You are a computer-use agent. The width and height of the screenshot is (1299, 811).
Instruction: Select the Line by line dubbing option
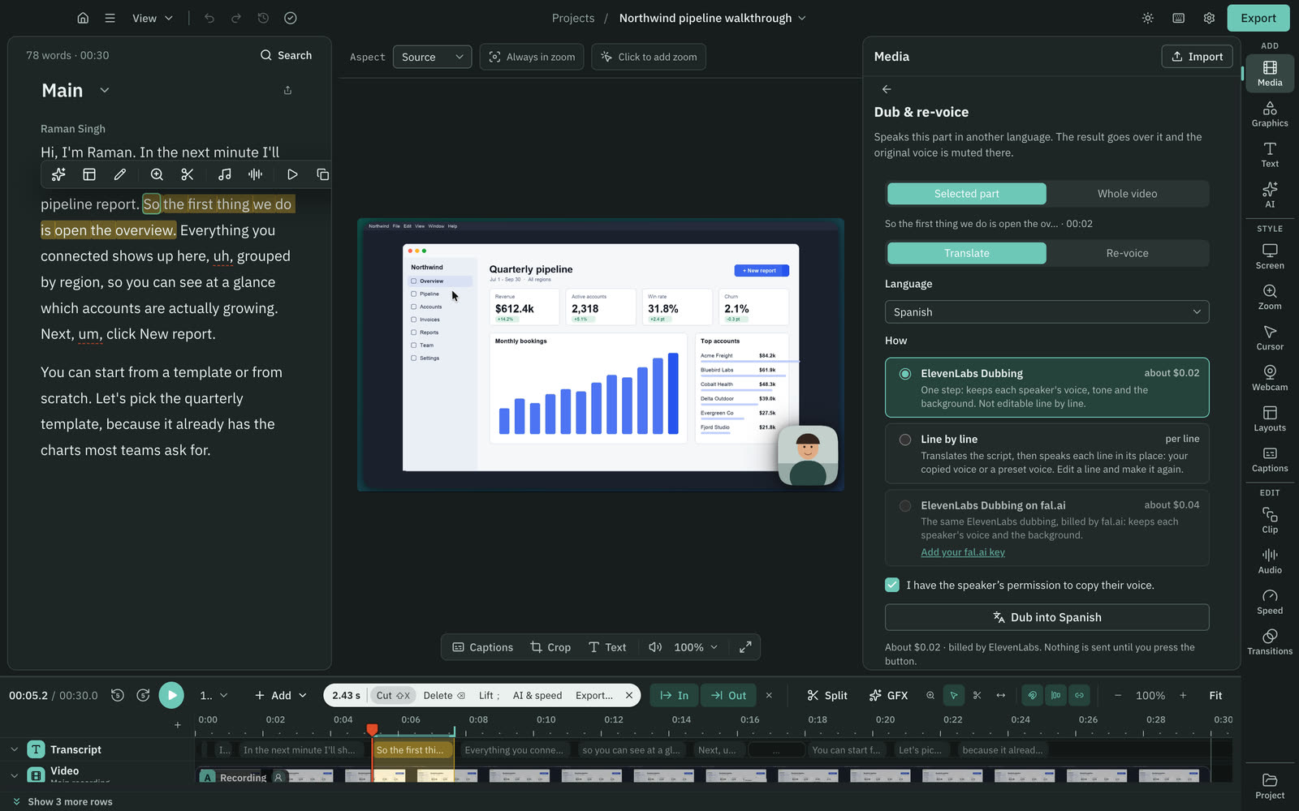click(1047, 453)
